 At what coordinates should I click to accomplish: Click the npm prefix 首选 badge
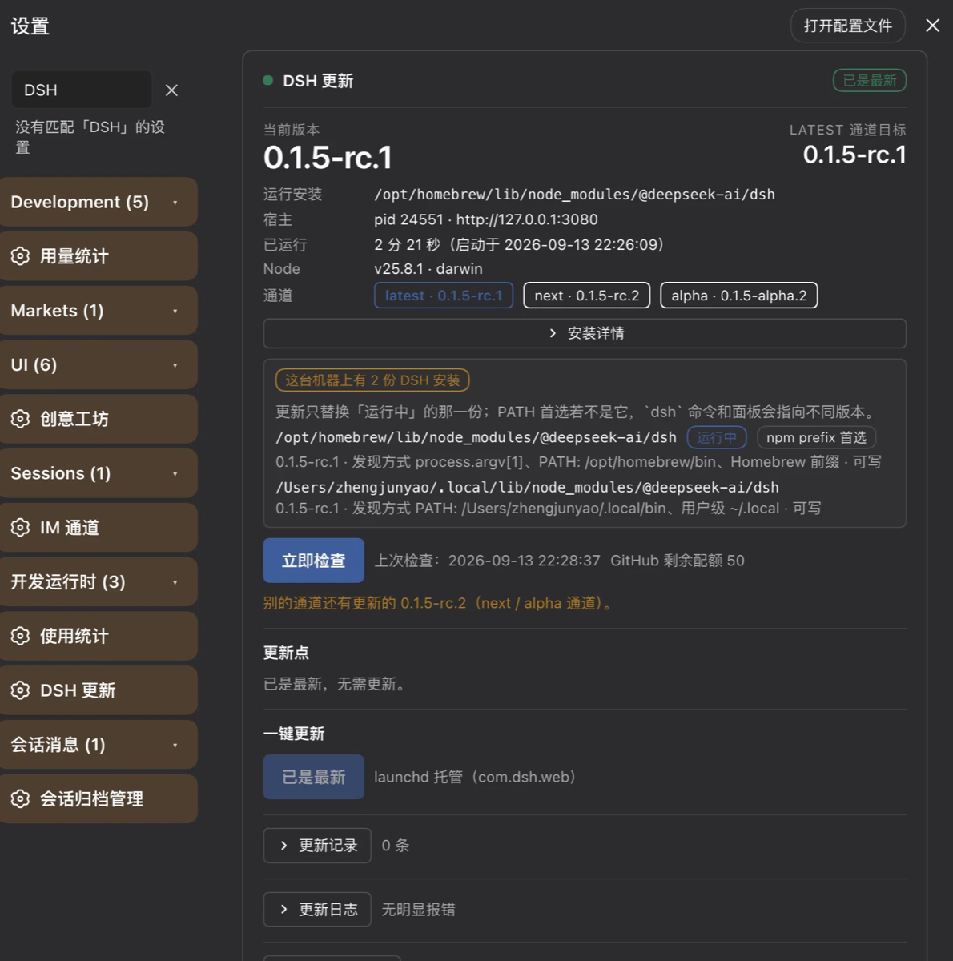816,437
